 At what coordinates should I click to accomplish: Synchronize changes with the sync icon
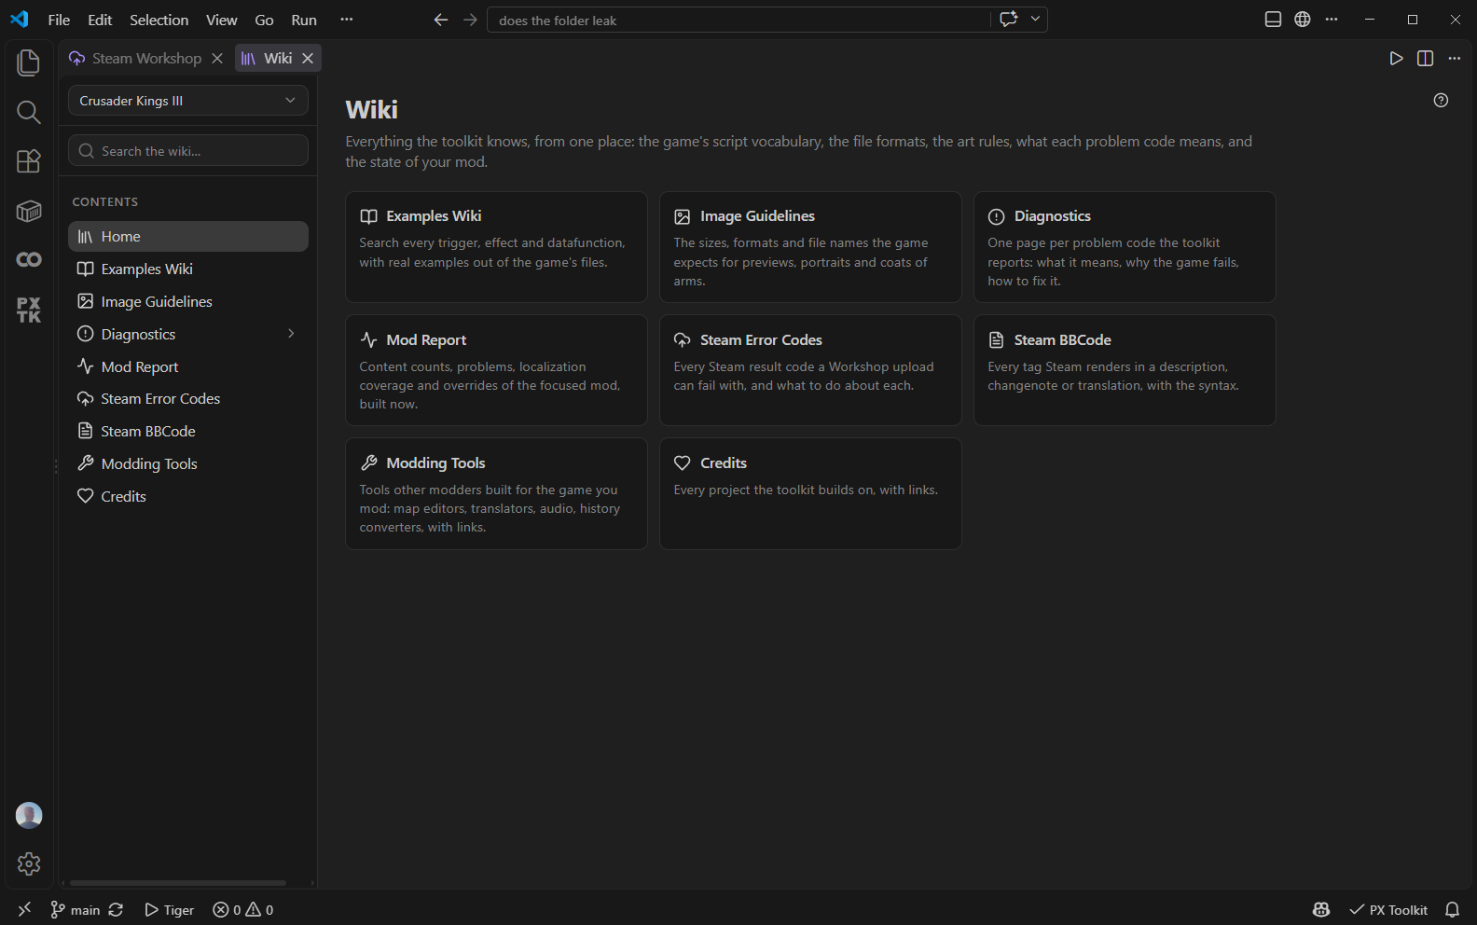(x=116, y=909)
